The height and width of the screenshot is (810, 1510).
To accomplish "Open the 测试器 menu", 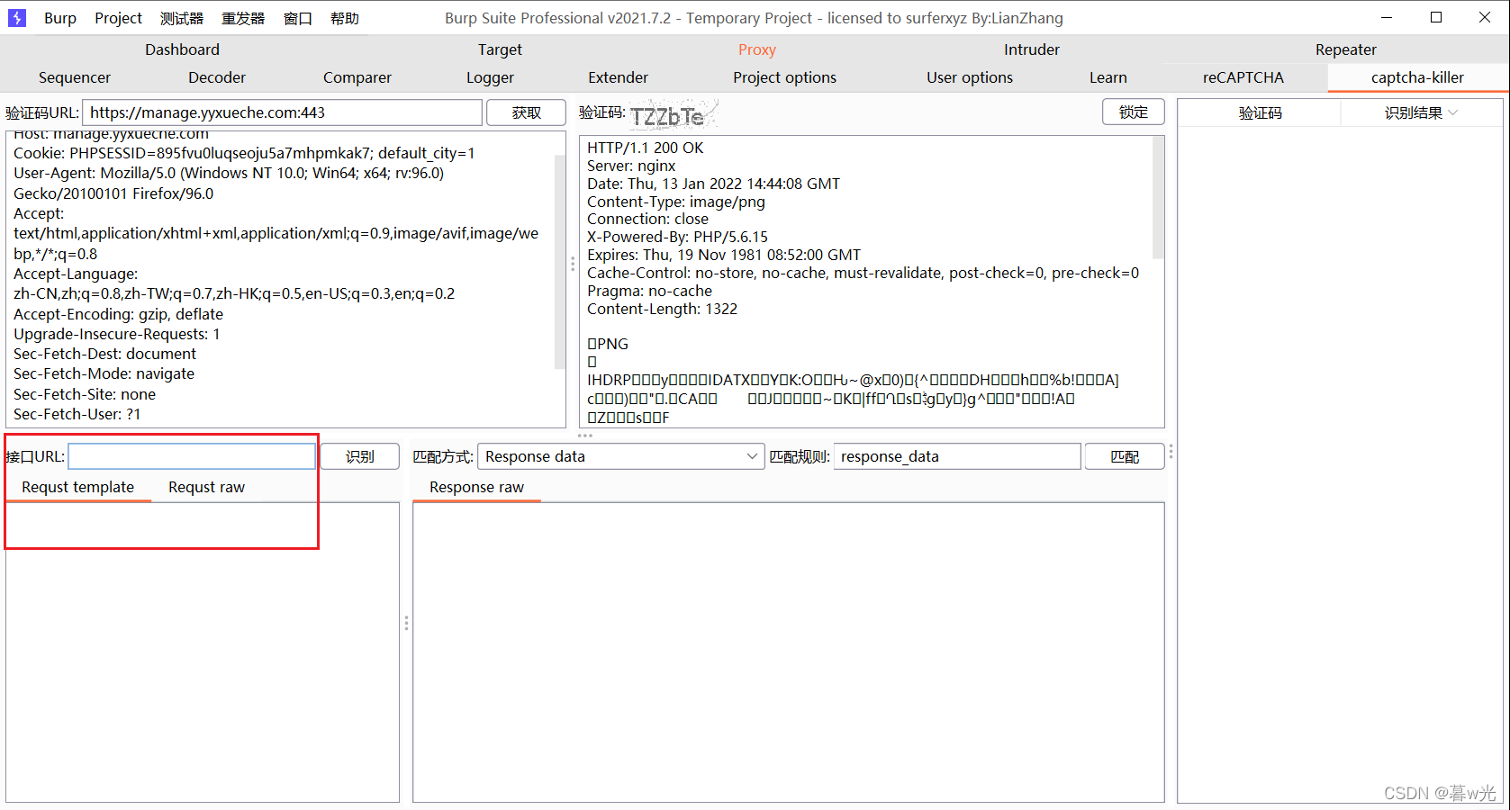I will point(182,18).
